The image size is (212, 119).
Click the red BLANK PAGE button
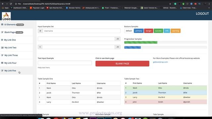pyautogui.click(x=122, y=63)
